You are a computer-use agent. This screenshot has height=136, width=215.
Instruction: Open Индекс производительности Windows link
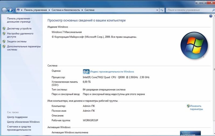pyautogui.click(x=112, y=72)
